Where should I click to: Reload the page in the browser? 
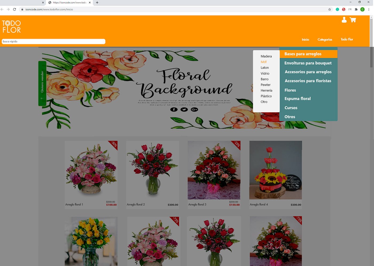click(14, 9)
